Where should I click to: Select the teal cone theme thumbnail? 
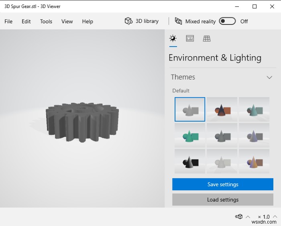click(x=254, y=109)
